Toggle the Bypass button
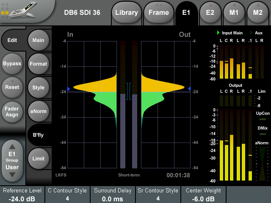Screen dimensions: 271x203 pos(12,64)
